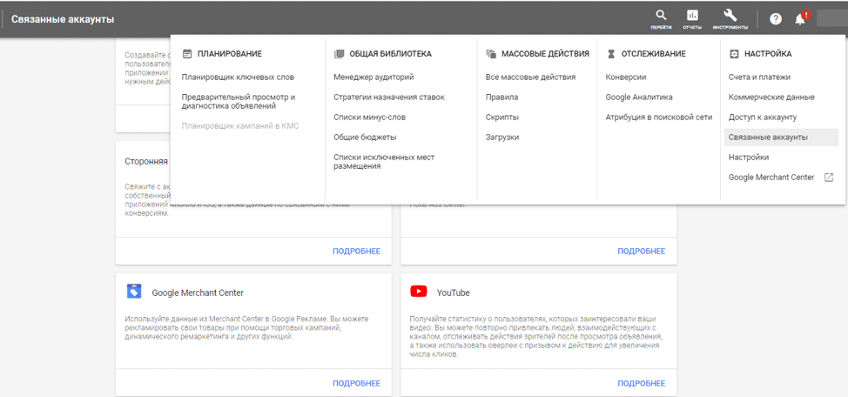
Task: Click Подробнее on Сторонняя card
Action: pos(356,251)
